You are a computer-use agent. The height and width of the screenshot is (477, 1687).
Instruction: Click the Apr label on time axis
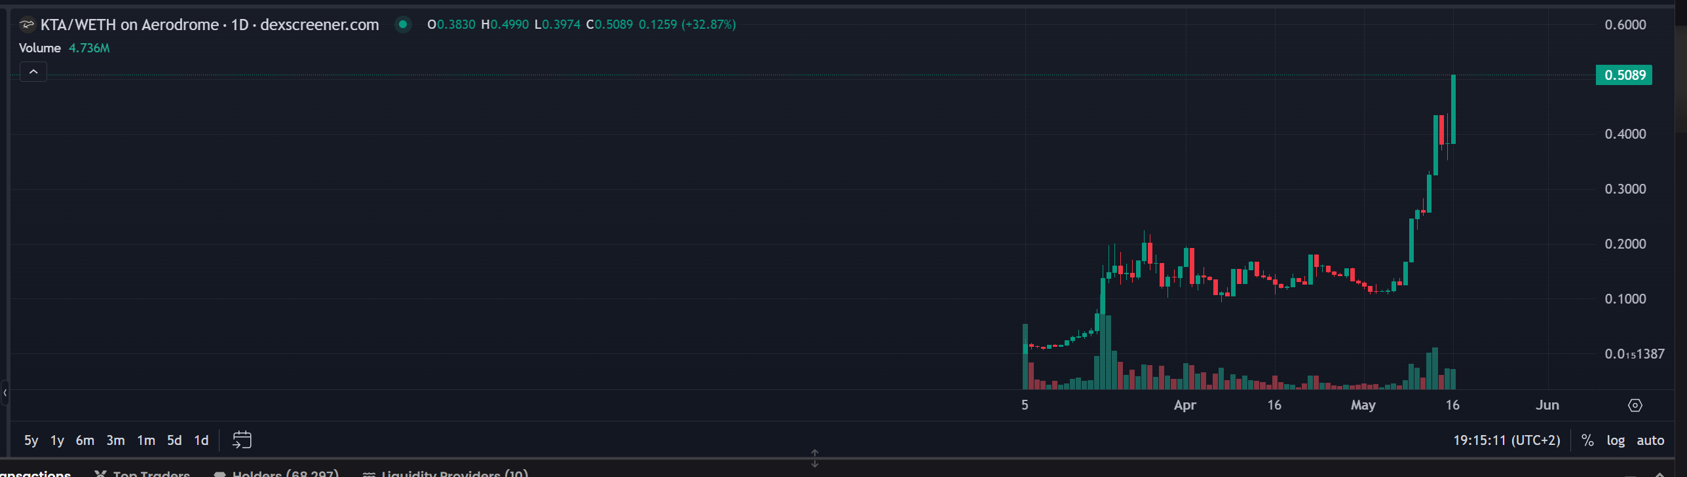[1185, 405]
